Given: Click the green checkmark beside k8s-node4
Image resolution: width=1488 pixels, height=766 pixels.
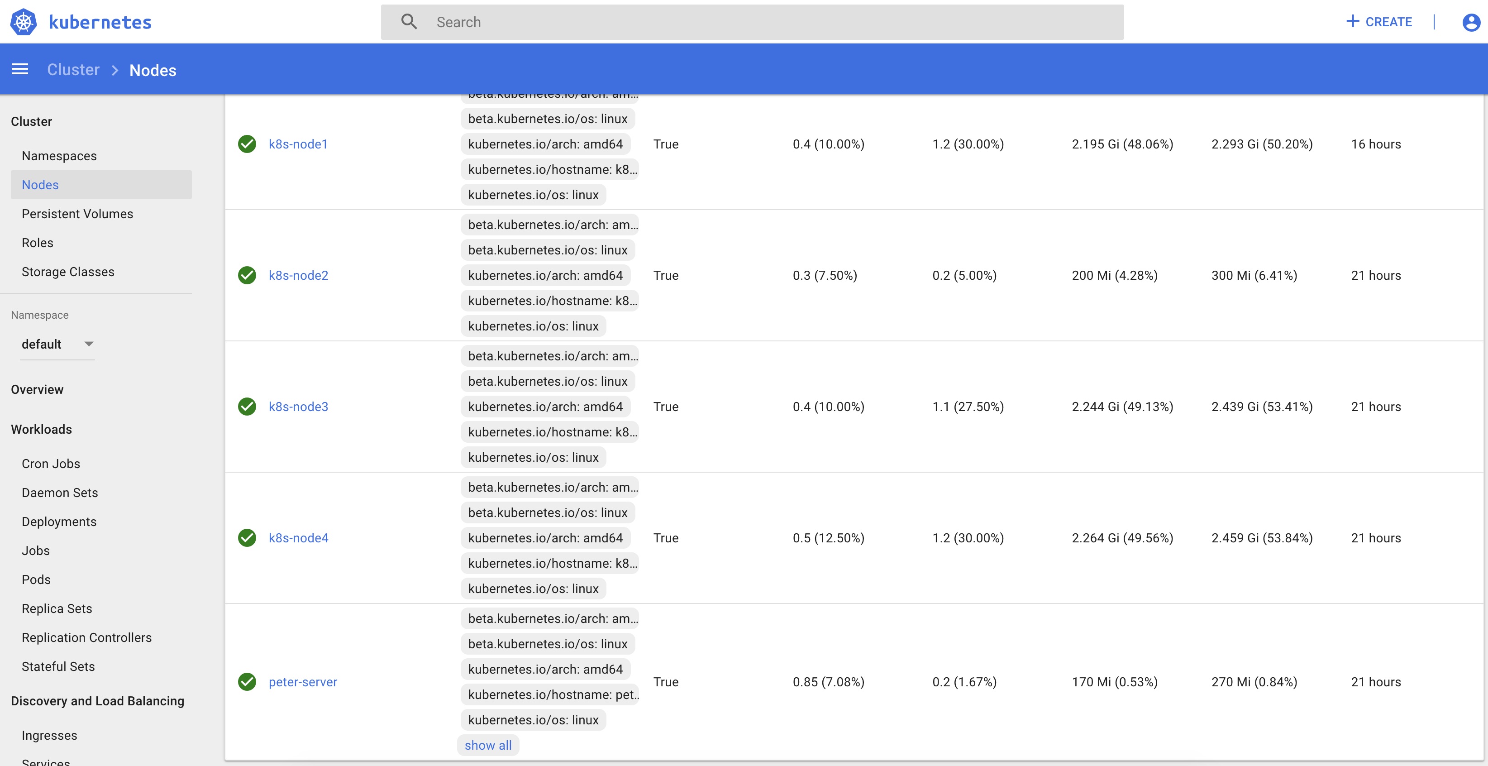Looking at the screenshot, I should (247, 538).
